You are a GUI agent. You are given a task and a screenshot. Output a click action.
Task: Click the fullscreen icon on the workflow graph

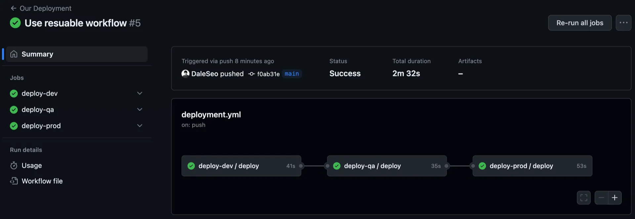tap(583, 197)
